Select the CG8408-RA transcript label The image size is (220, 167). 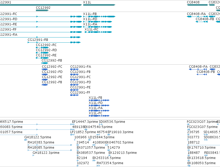[196, 14]
